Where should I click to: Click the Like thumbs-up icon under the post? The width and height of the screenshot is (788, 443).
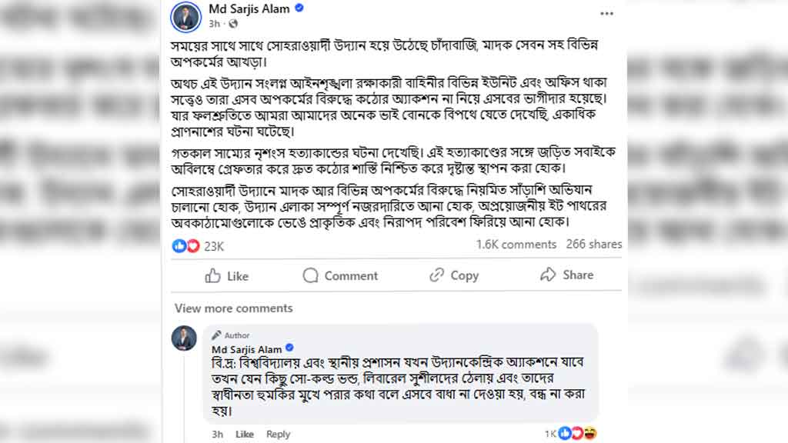pos(213,275)
